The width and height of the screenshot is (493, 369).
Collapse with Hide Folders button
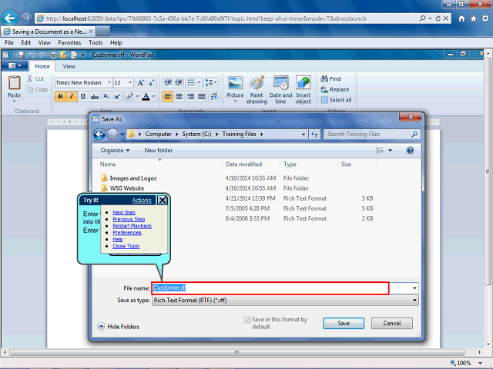(119, 327)
